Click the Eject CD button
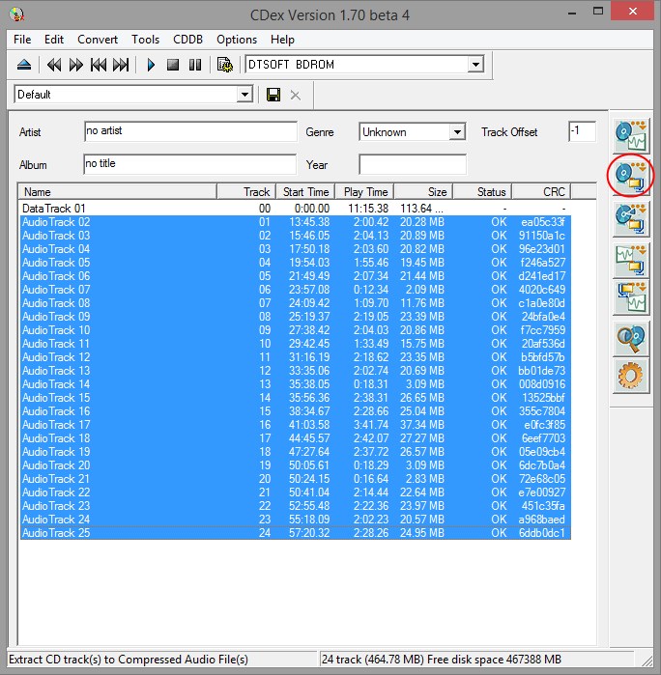Screen dimensions: 661x675 pyautogui.click(x=24, y=65)
